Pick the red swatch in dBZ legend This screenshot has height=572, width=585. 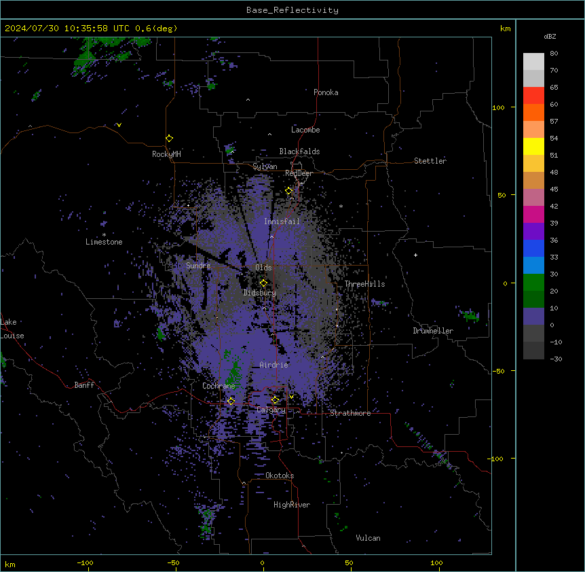(533, 96)
